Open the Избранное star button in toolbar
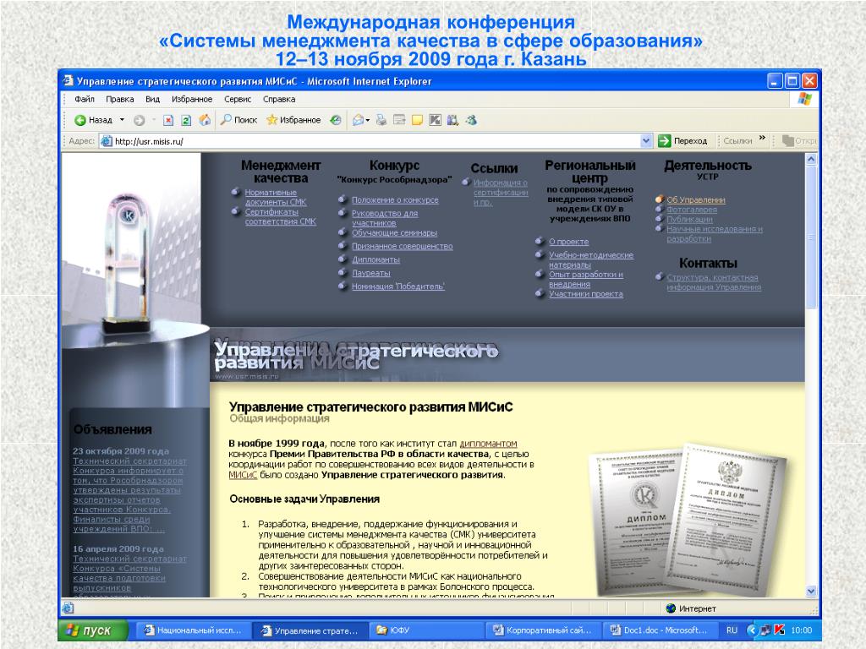This screenshot has height=649, width=866. pyautogui.click(x=293, y=120)
